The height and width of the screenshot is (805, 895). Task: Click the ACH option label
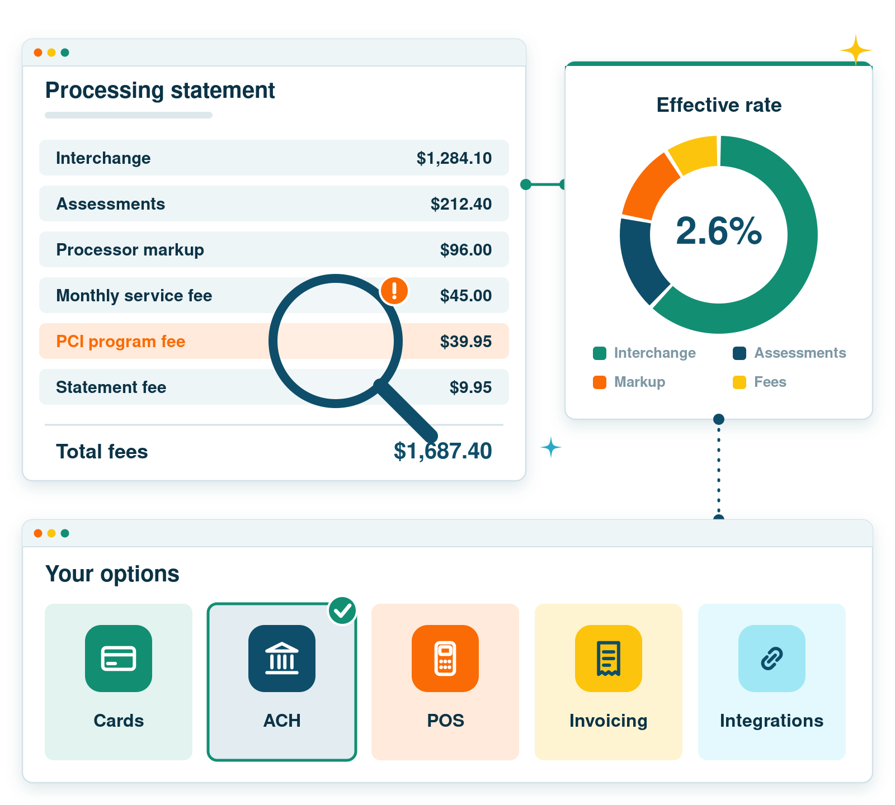click(282, 721)
